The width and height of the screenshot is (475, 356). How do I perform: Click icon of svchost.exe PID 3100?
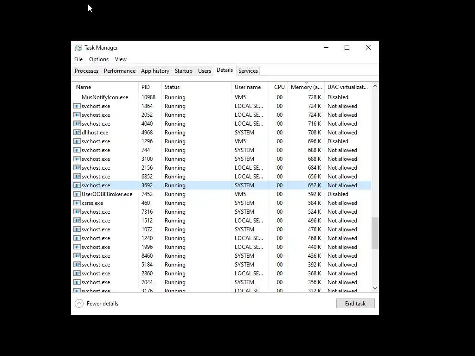[x=77, y=159]
